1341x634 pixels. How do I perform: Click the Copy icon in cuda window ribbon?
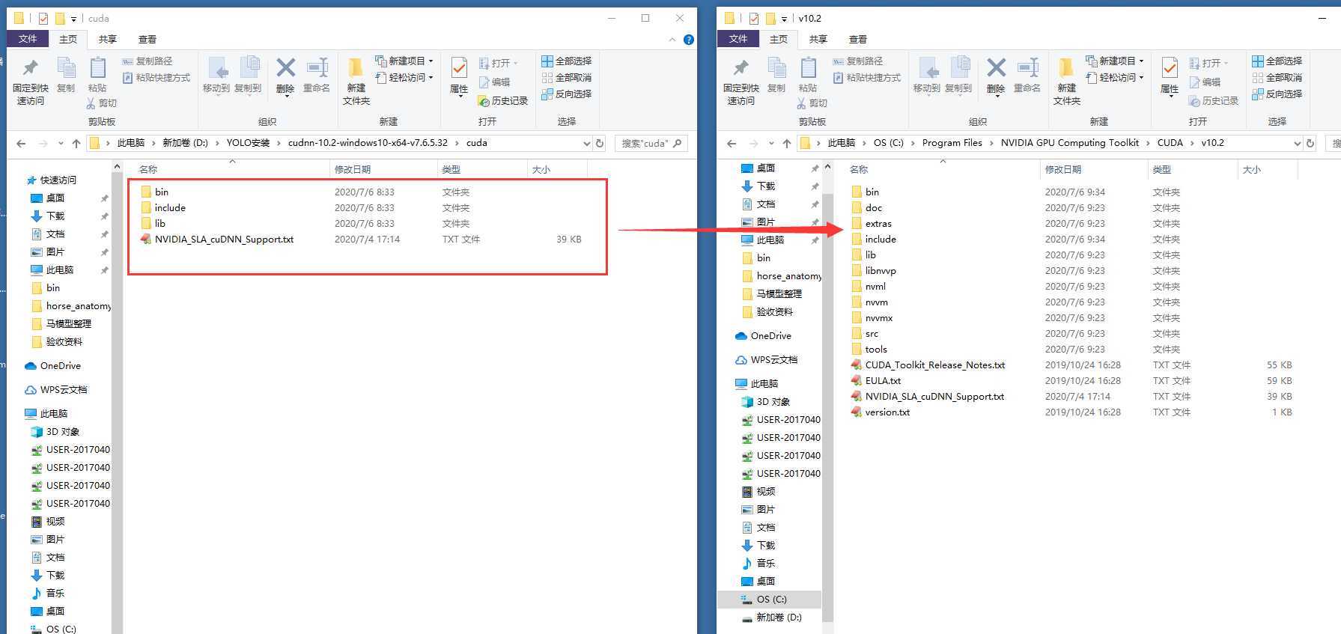click(66, 75)
